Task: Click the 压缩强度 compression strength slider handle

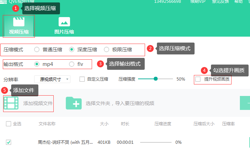Action: click(x=156, y=79)
